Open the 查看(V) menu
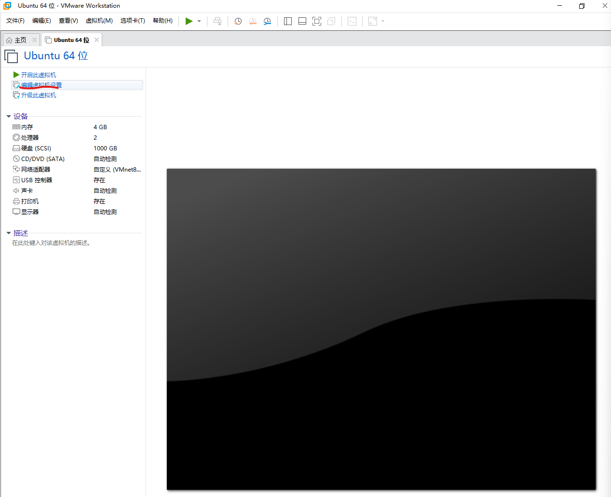611x497 pixels. (68, 21)
